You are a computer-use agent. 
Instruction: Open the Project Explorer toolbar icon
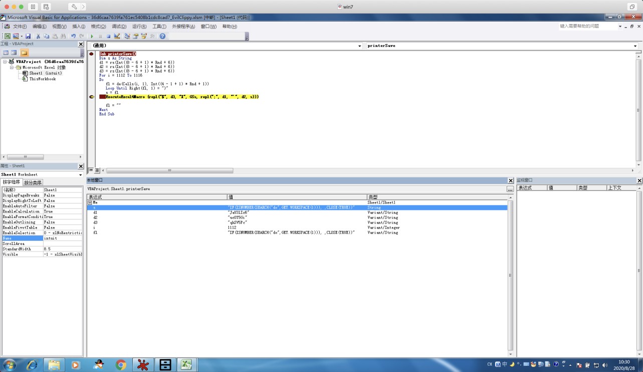pyautogui.click(x=127, y=36)
